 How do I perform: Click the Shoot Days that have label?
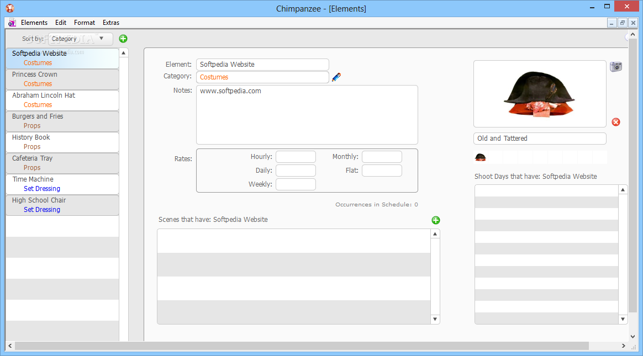536,177
